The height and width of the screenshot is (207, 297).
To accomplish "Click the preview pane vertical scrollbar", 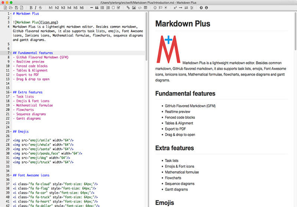I will click(295, 31).
